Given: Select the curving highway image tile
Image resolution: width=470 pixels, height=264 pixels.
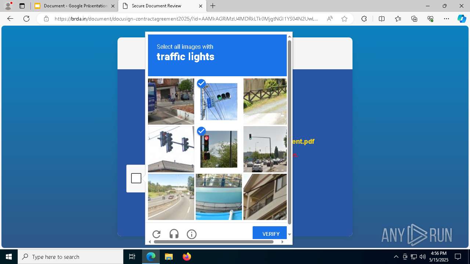Looking at the screenshot, I should pos(171,197).
